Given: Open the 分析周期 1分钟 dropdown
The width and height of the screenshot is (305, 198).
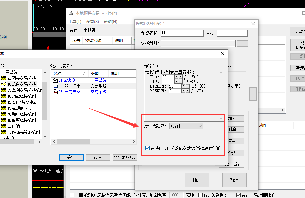Looking at the screenshot, I should pos(186,126).
